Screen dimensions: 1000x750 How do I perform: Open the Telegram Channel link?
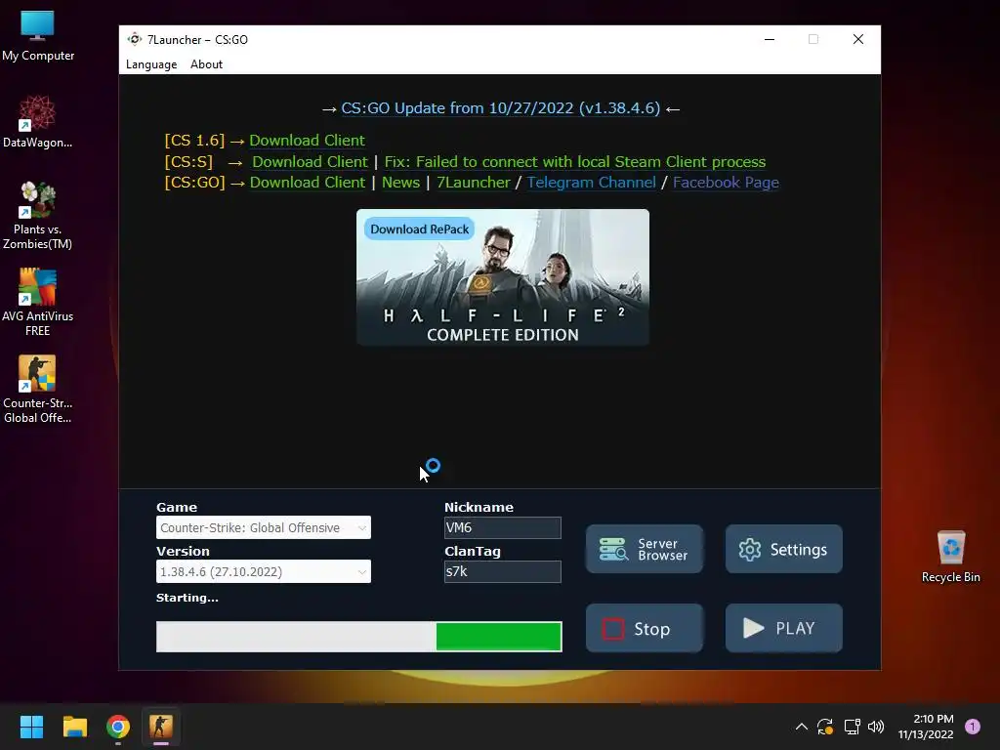[x=591, y=183]
